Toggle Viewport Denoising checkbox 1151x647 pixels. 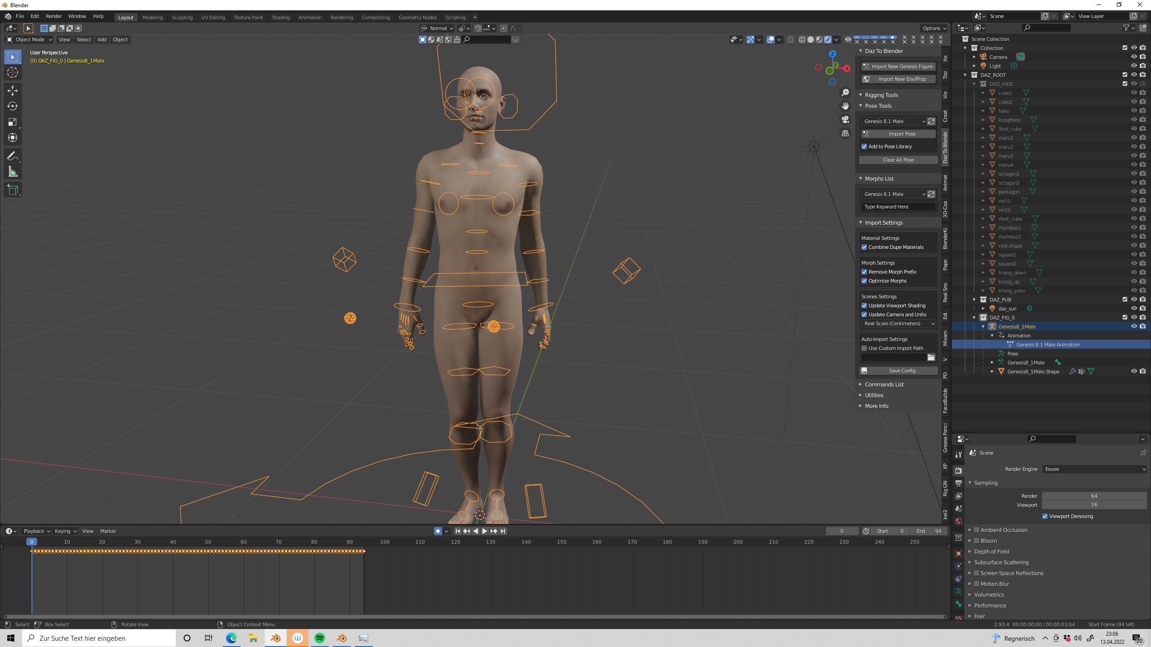(x=1045, y=516)
